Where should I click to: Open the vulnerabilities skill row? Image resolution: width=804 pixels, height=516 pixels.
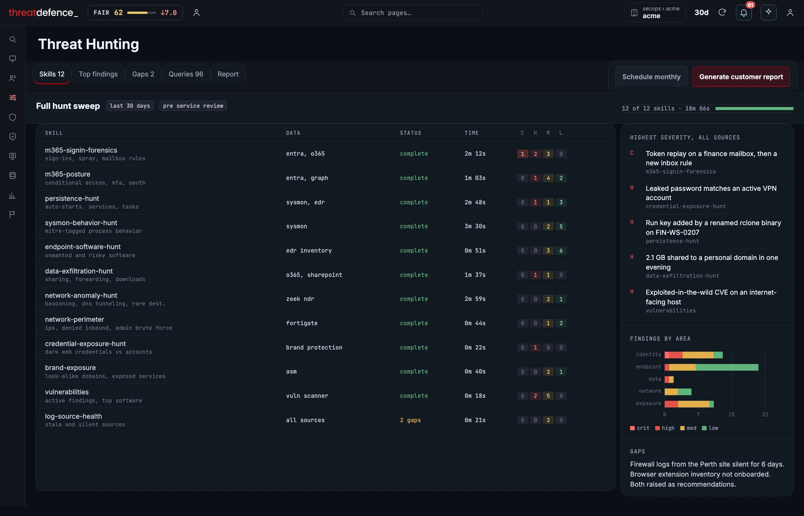(x=325, y=396)
